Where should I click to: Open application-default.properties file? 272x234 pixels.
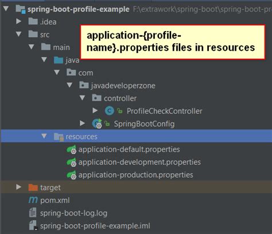129,149
